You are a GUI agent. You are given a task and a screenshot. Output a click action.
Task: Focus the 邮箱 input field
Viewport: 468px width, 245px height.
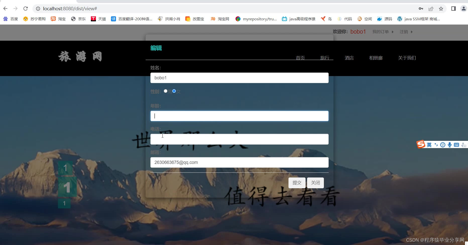[x=240, y=162]
